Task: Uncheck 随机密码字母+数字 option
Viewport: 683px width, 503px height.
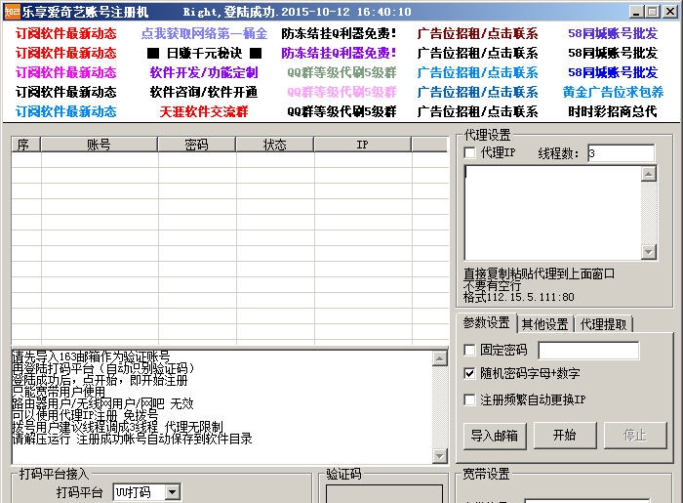Action: [x=469, y=373]
